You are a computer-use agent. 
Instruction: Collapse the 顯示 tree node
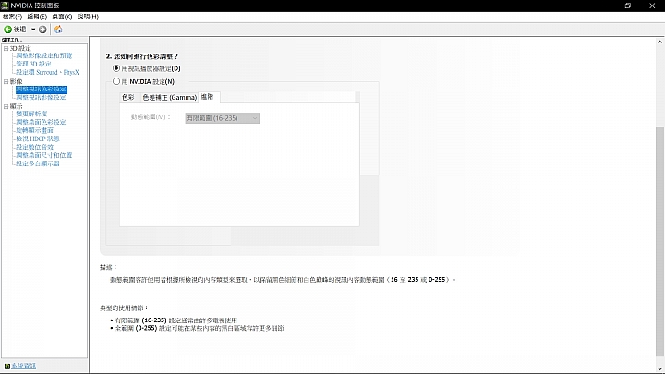6,106
